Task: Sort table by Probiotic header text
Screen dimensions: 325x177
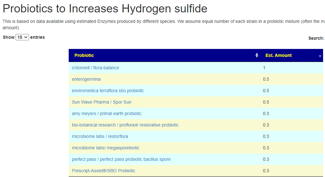Action: pyautogui.click(x=84, y=55)
